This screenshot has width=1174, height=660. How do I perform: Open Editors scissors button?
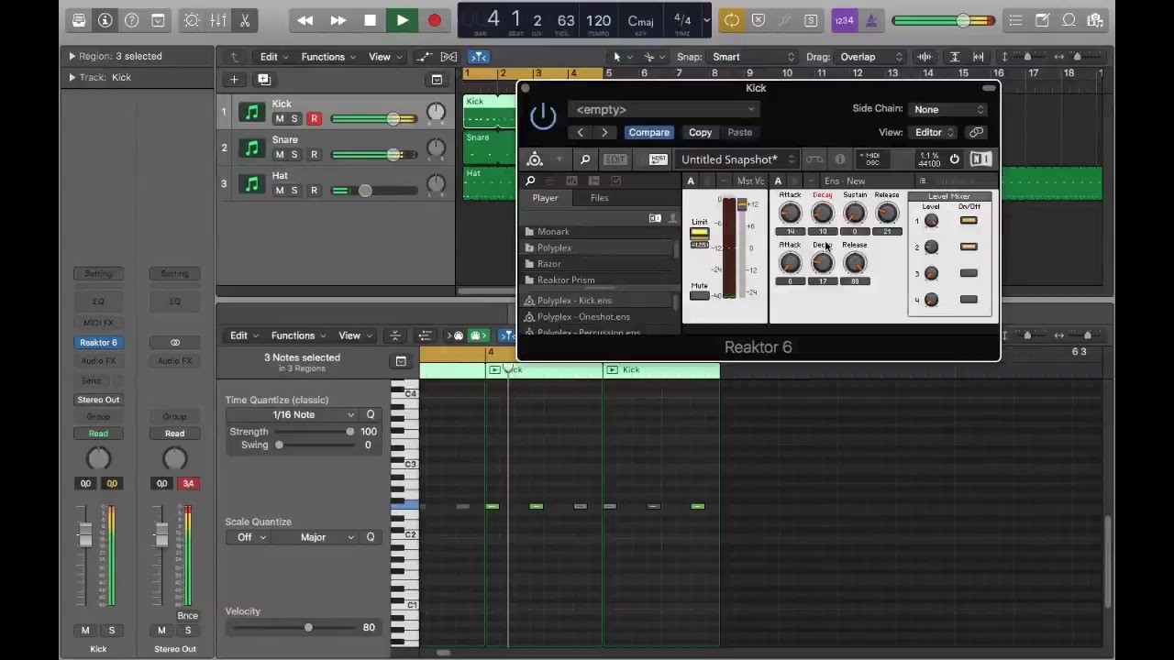(x=245, y=20)
